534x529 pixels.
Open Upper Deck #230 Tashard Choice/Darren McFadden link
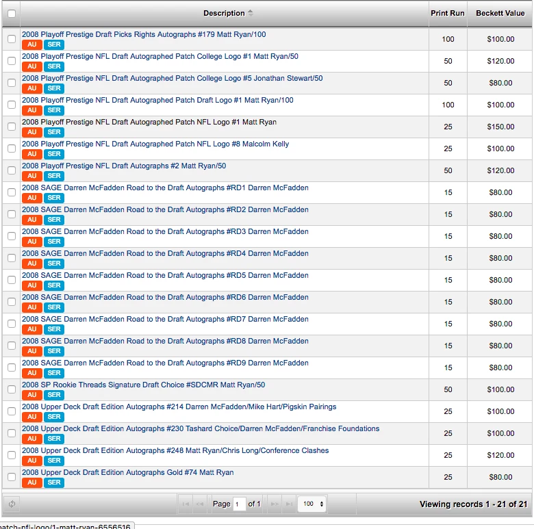click(x=201, y=428)
